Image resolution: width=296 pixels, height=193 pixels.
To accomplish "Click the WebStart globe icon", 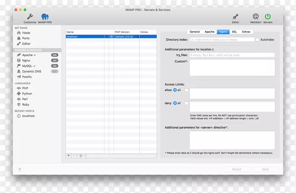I will [256, 17].
